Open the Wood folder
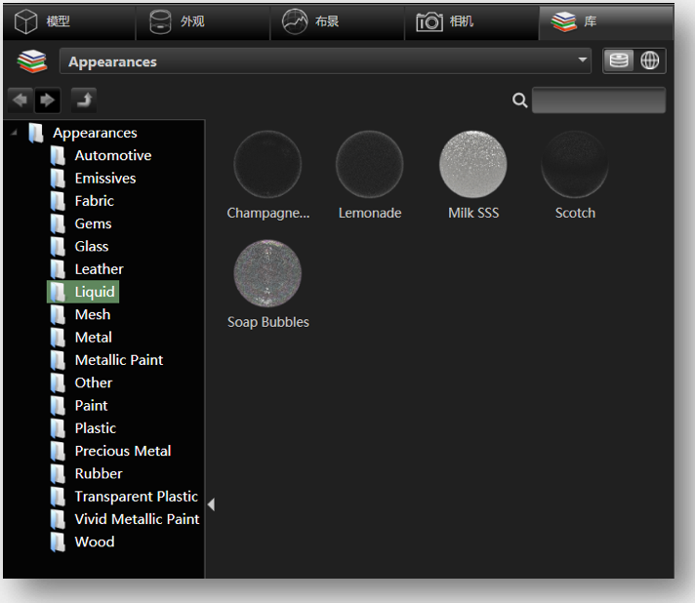This screenshot has height=603, width=695. pyautogui.click(x=95, y=542)
